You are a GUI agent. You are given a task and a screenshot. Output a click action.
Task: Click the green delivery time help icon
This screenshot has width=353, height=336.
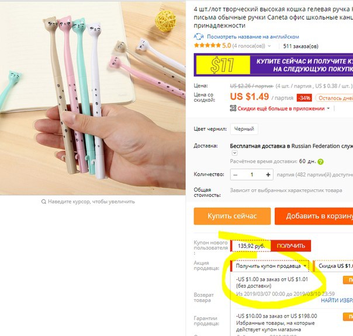coord(320,162)
